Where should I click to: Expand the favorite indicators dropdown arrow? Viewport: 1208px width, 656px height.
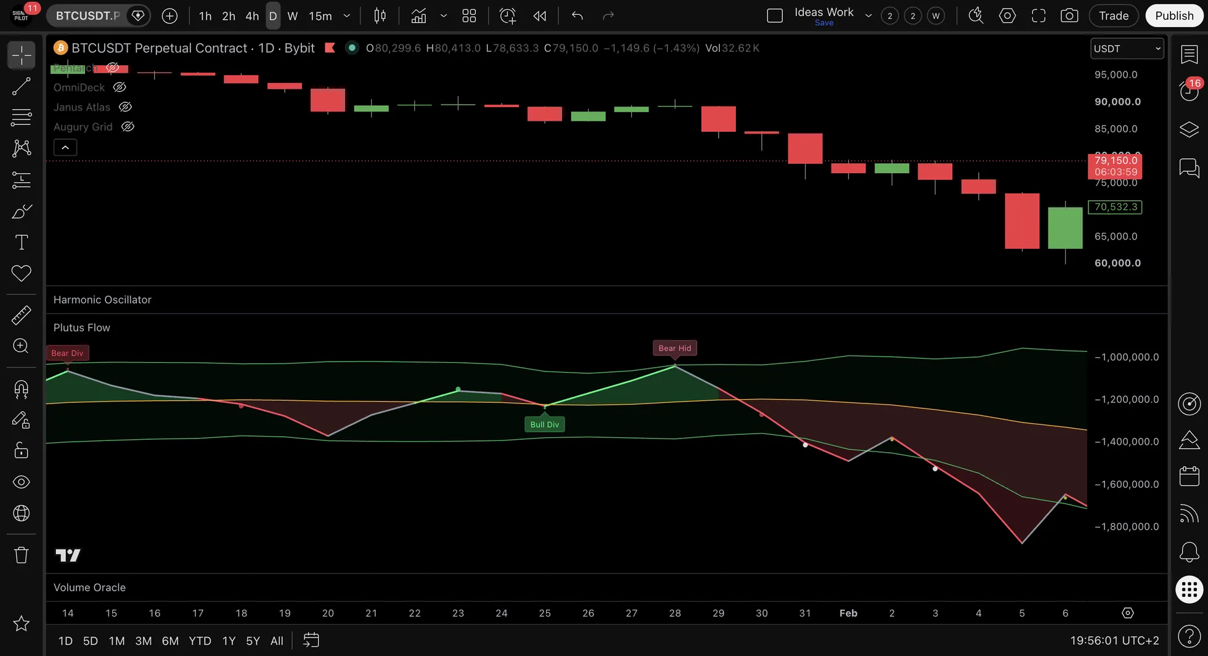(x=443, y=16)
